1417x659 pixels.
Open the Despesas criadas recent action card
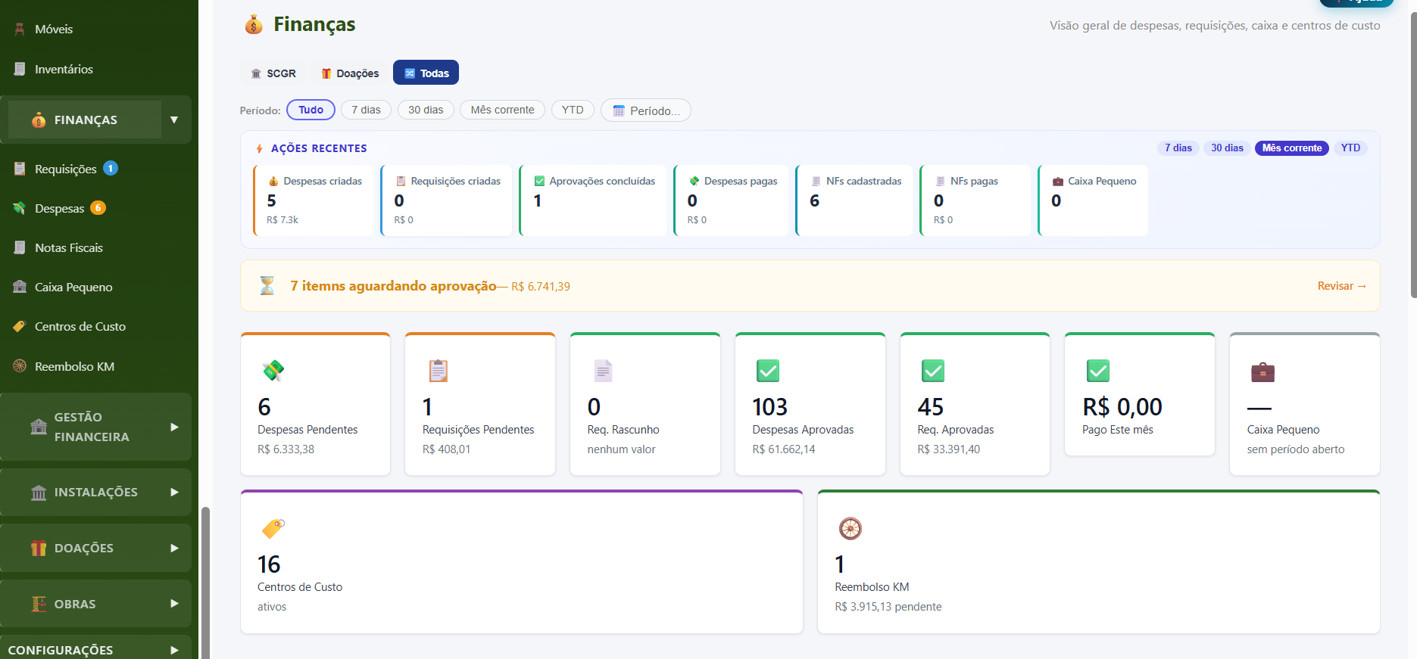tap(314, 200)
